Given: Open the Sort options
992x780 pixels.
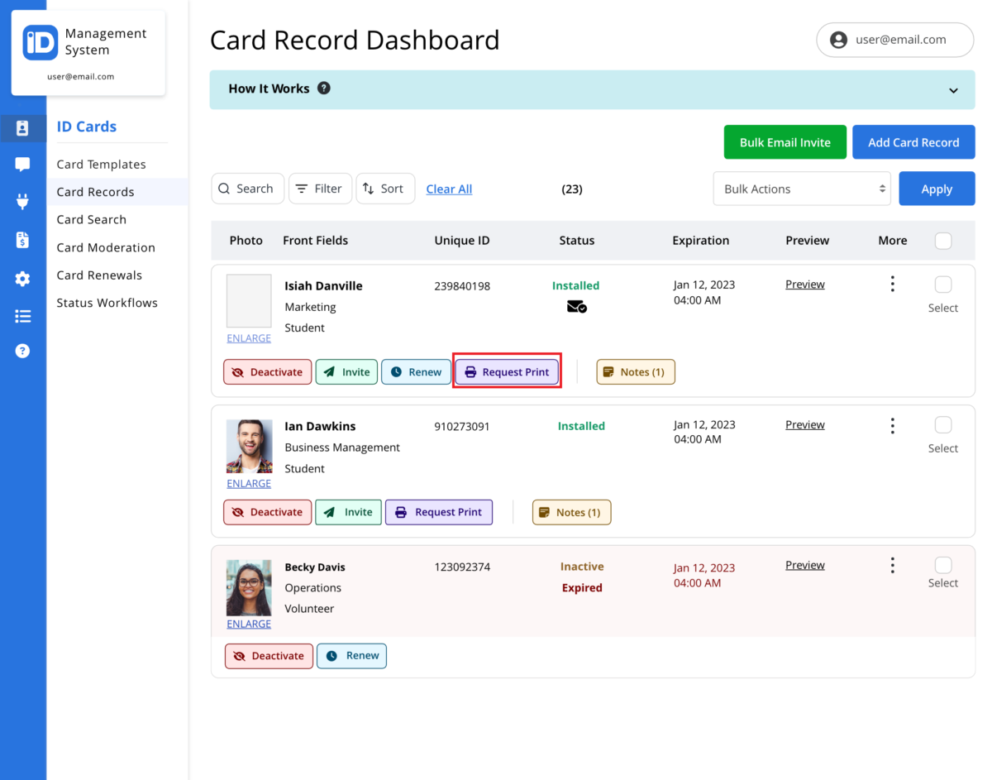Looking at the screenshot, I should (x=385, y=189).
